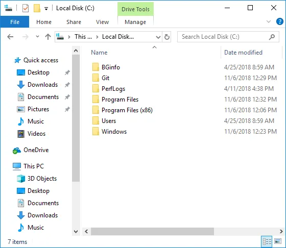Screen dimensions: 286x248
Task: Select the Windows folder icon
Action: 96,131
